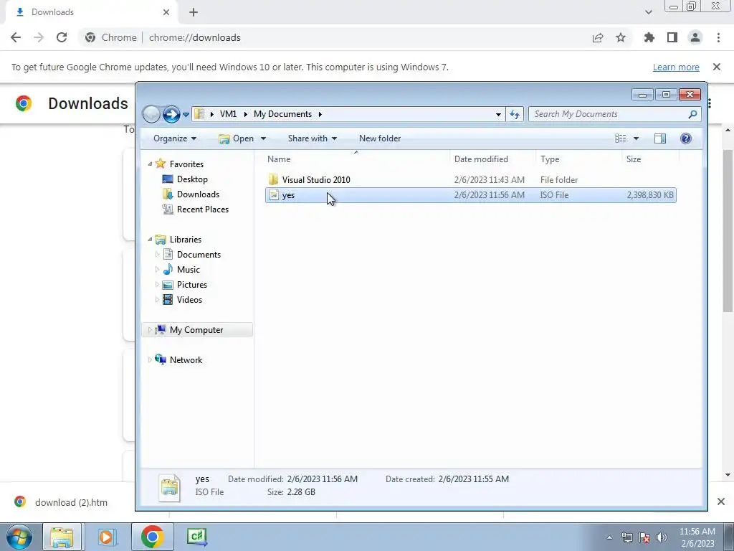Viewport: 734px width, 551px height.
Task: Open the Share with menu
Action: [313, 138]
